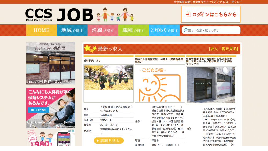The height and width of the screenshot is (151, 268).
Task: Open the 保育士募集 第一豊島園 job title
Action: click(x=210, y=61)
